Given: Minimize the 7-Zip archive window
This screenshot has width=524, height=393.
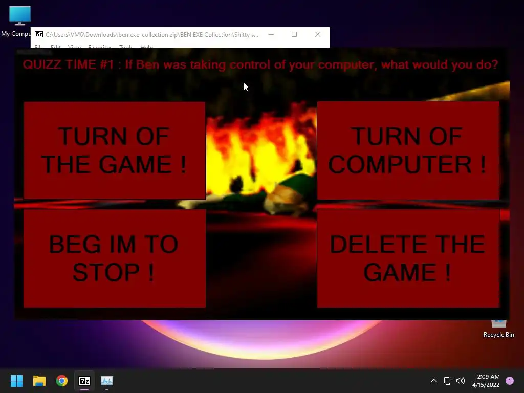Looking at the screenshot, I should (271, 34).
